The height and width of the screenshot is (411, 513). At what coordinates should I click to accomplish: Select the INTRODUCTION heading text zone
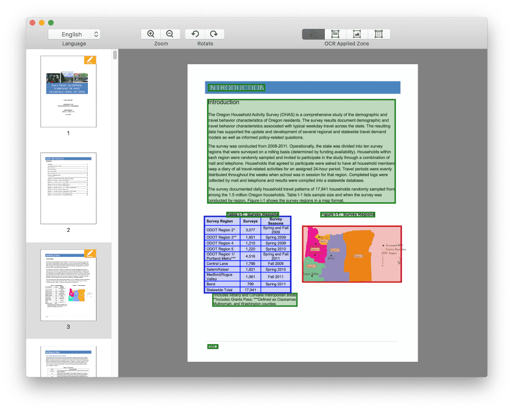click(237, 88)
